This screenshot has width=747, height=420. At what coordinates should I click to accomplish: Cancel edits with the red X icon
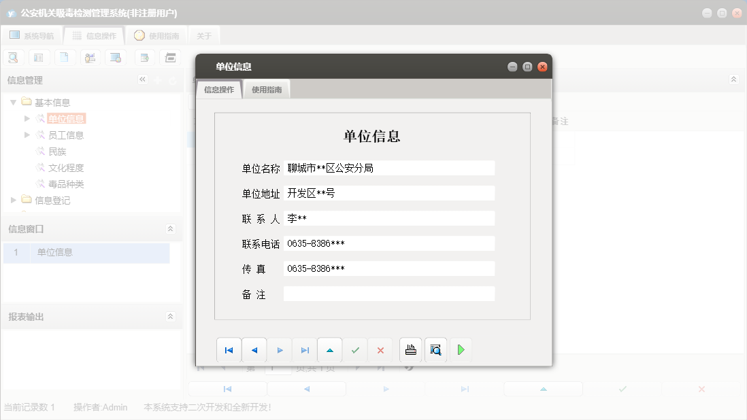pos(380,349)
